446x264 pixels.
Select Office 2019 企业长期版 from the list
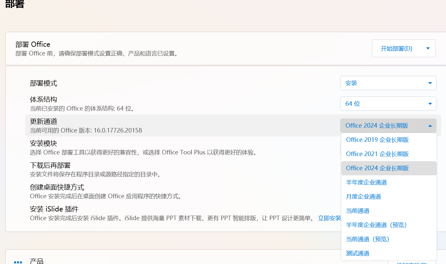[377, 140]
